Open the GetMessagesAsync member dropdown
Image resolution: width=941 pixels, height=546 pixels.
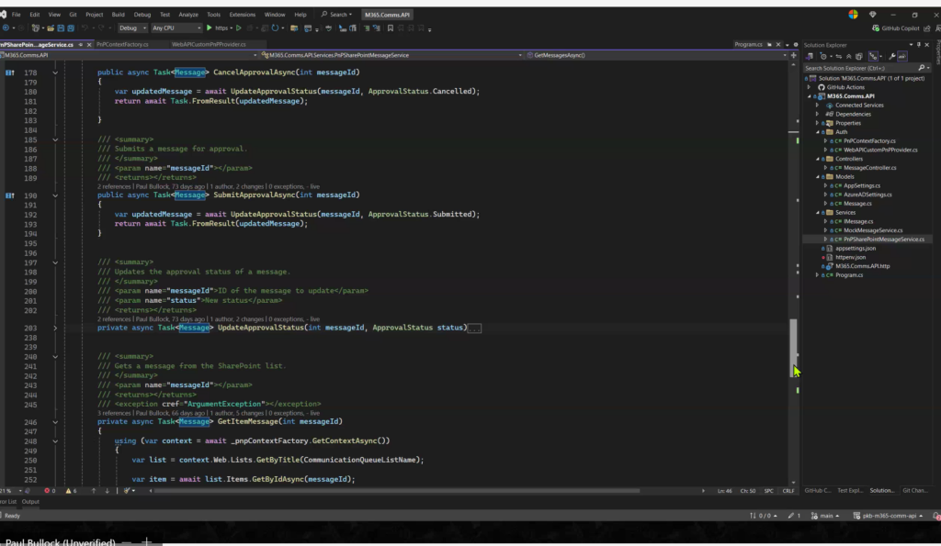click(x=656, y=55)
